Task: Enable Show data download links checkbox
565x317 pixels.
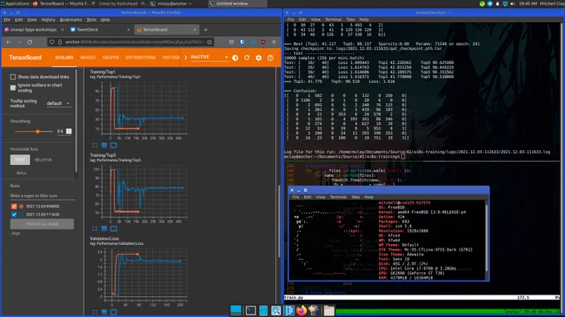Action: (13, 77)
